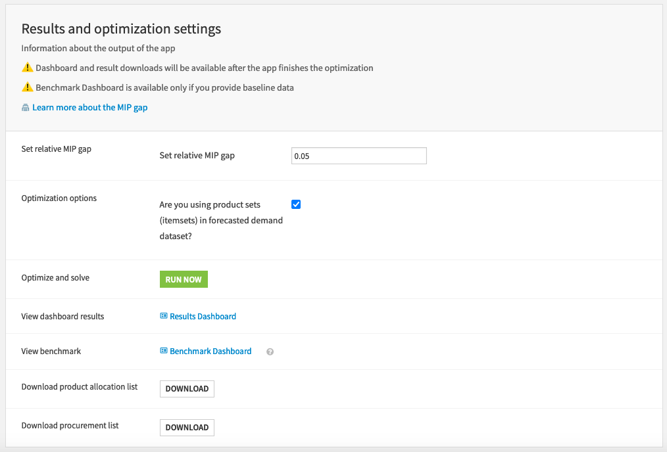Click the article icon before Learn more link
Image resolution: width=667 pixels, height=452 pixels.
[x=26, y=108]
